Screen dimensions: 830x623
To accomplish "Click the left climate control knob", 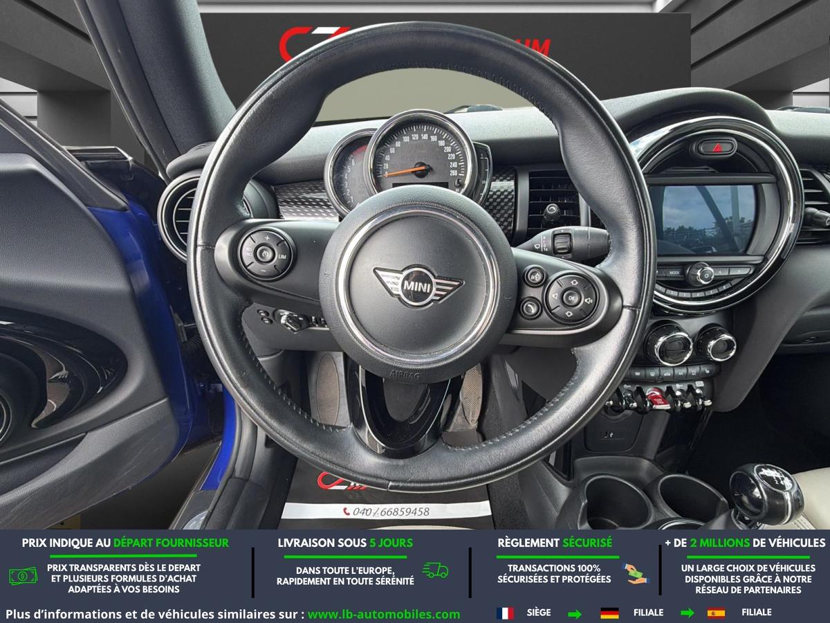I will pos(669,344).
